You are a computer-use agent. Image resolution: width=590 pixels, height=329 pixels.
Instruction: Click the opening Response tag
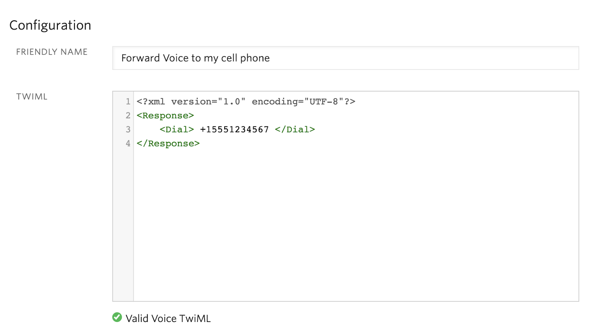165,116
